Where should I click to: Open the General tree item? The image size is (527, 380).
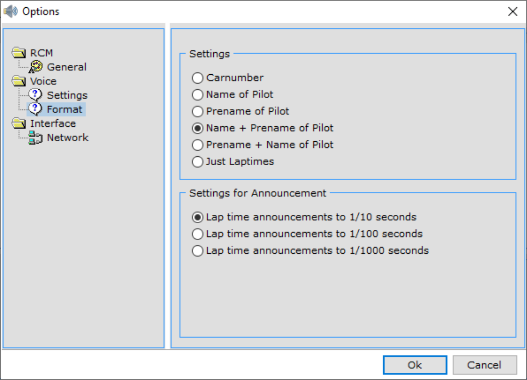66,67
